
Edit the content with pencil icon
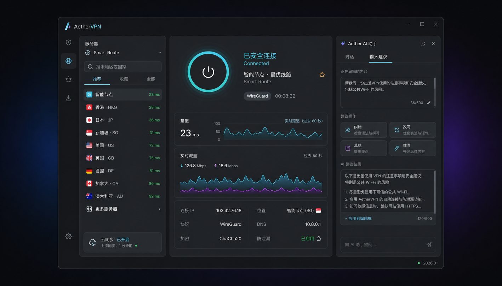click(429, 103)
